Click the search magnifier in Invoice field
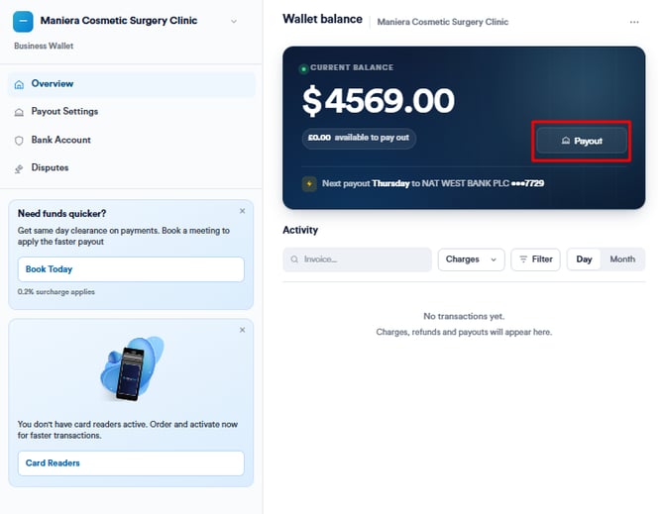This screenshot has height=514, width=664. click(294, 259)
